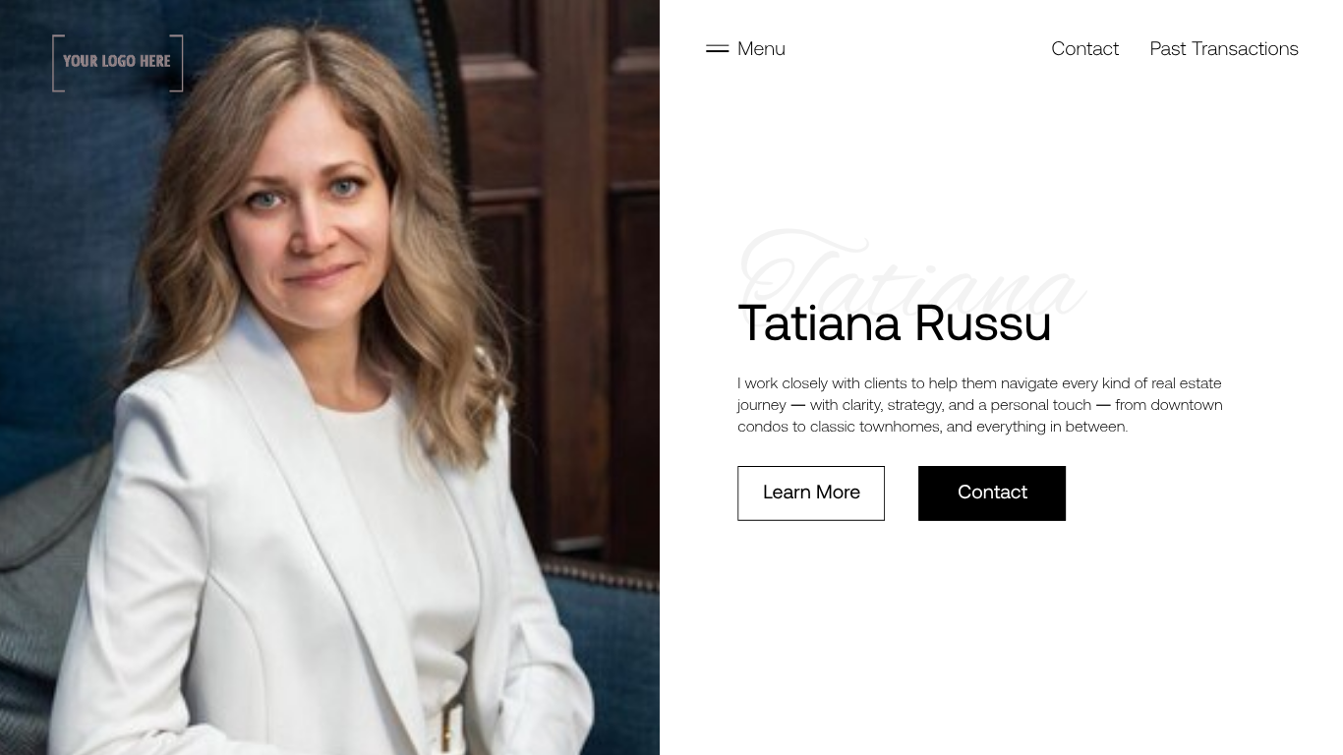
Task: Go to Past Transactions page
Action: click(1224, 49)
